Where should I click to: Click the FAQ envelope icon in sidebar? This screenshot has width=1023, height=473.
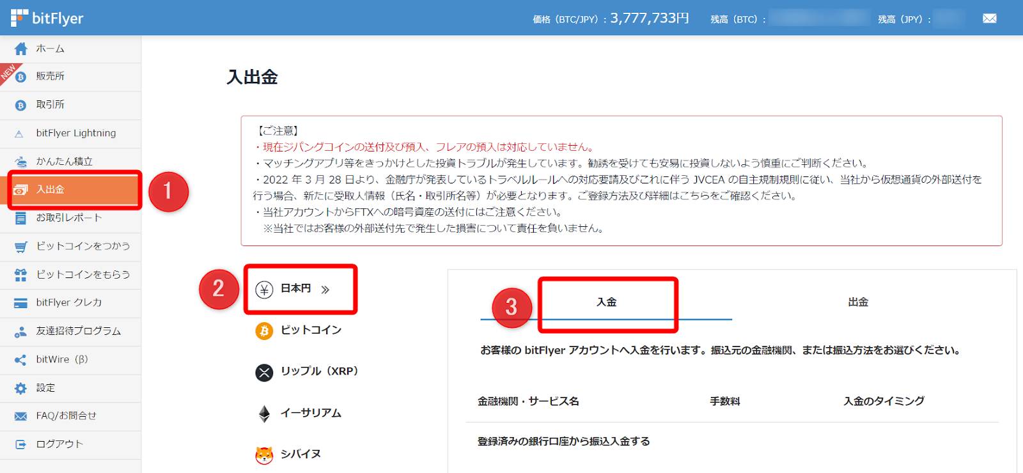tap(21, 416)
